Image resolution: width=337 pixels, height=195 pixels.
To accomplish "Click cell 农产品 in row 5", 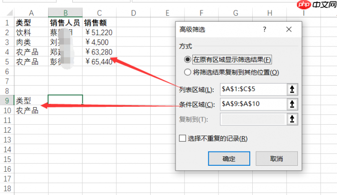I will 31,62.
